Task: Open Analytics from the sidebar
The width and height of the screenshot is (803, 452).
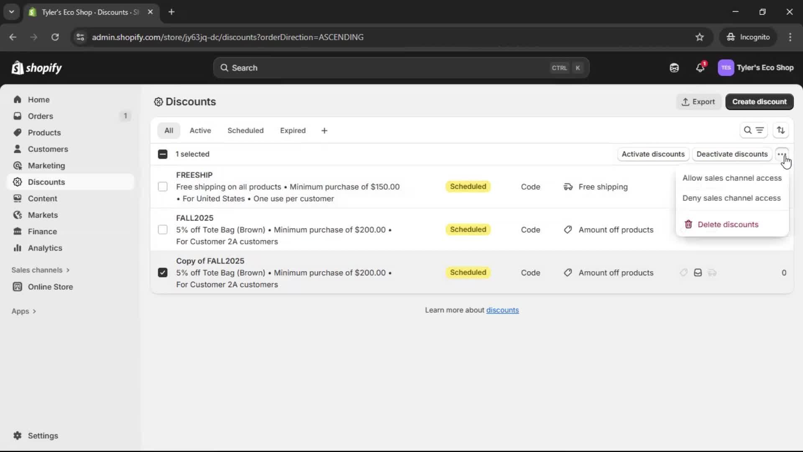Action: pos(45,248)
